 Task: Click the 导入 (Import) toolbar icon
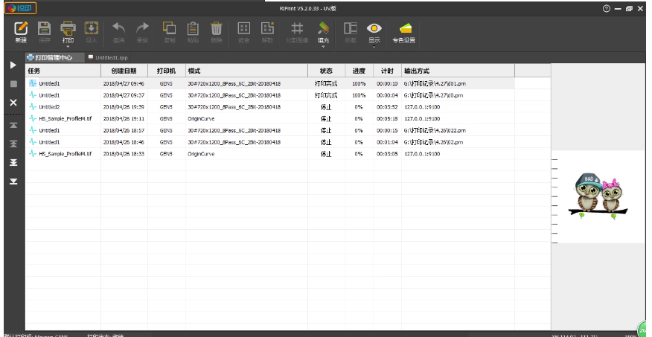tap(92, 28)
